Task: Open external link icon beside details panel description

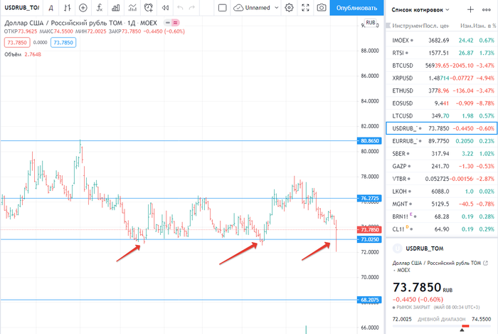Action: coord(485,263)
